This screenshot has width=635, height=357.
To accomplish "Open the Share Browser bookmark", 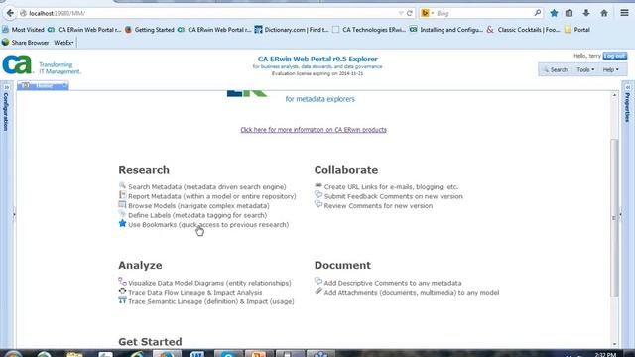I will 25,42.
